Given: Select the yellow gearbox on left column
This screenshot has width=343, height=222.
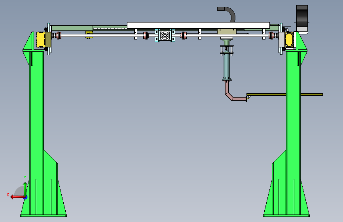Looking at the screenshot, I should click(40, 40).
